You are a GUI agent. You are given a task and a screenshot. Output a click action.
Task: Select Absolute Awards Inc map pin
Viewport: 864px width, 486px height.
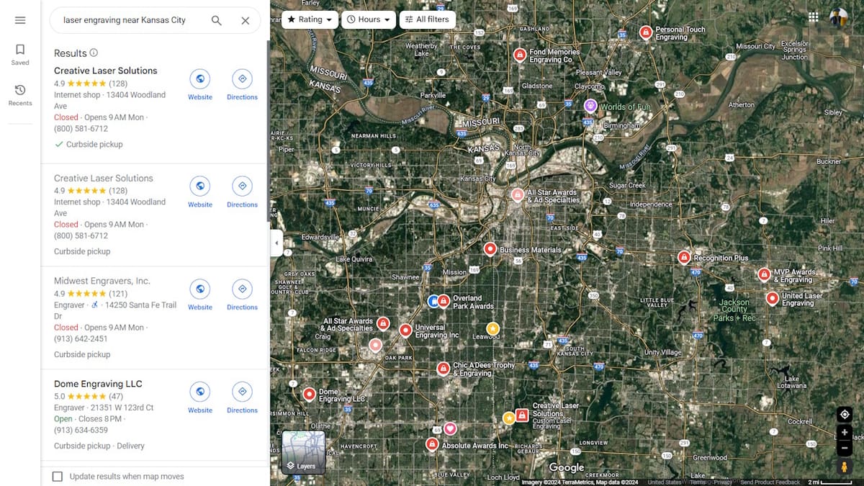coord(431,445)
